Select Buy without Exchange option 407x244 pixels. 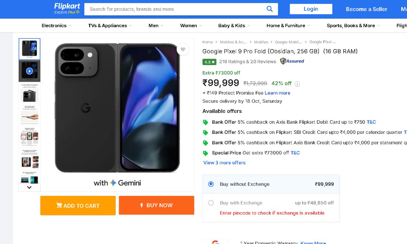(211, 184)
